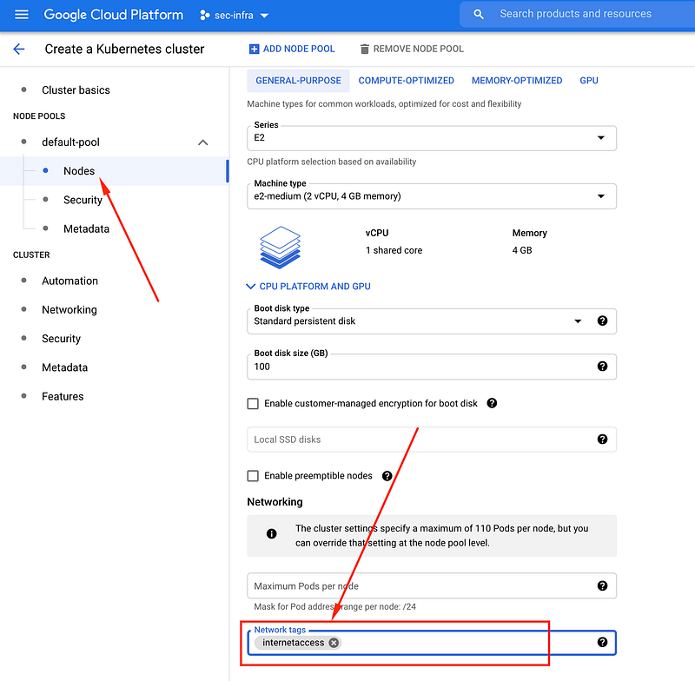Image resolution: width=695 pixels, height=681 pixels.
Task: Expand CPU Platform and GPU section
Action: coord(308,287)
